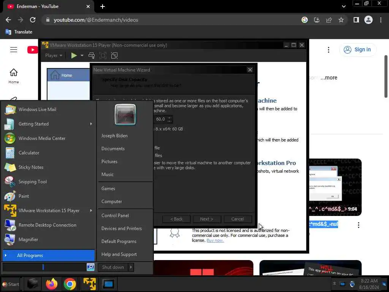Open Chrome profile avatar
This screenshot has width=389, height=292.
(368, 20)
